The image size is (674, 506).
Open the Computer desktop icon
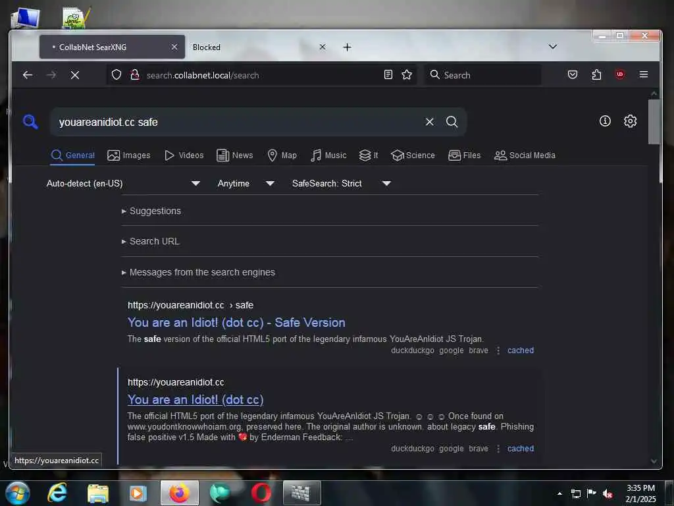click(x=26, y=18)
